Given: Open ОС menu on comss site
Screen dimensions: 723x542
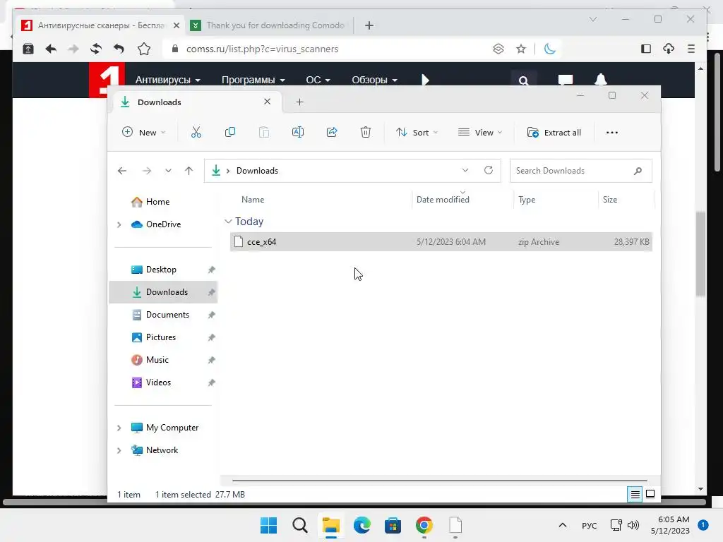Looking at the screenshot, I should [318, 80].
